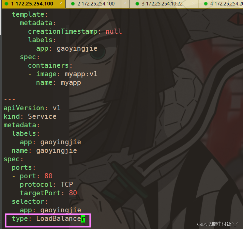Image resolution: width=243 pixels, height=229 pixels.
Task: Click port value 80 after '- port:'
Action: click(48, 176)
